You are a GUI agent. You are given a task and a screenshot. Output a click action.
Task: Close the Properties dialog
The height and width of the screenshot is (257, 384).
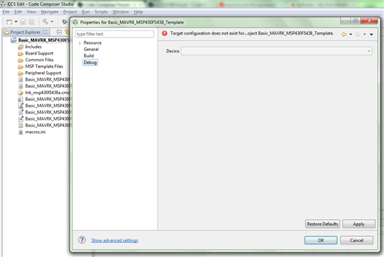369,21
